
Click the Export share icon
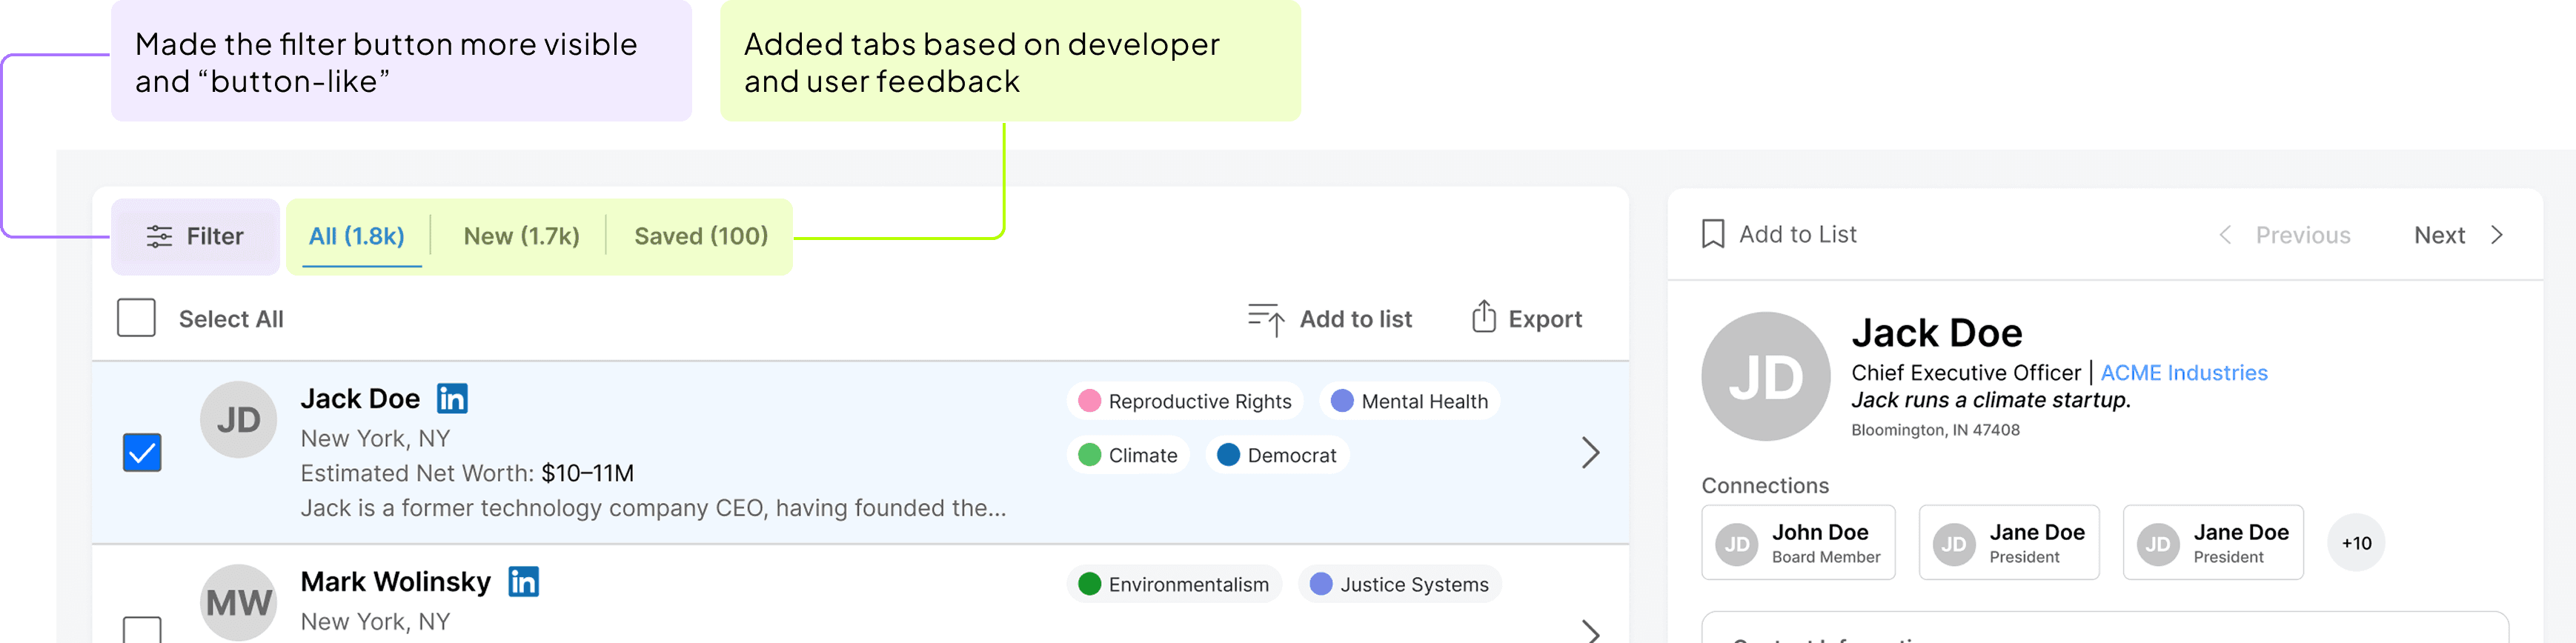(x=1484, y=317)
